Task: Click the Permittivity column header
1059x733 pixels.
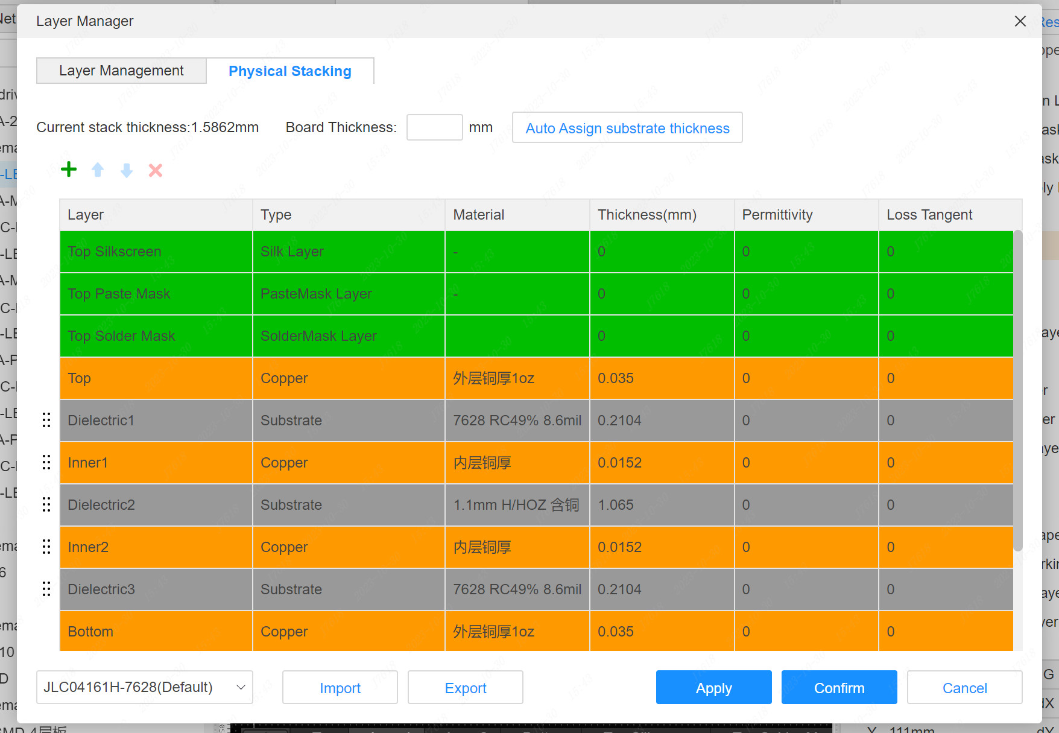Action: 806,215
